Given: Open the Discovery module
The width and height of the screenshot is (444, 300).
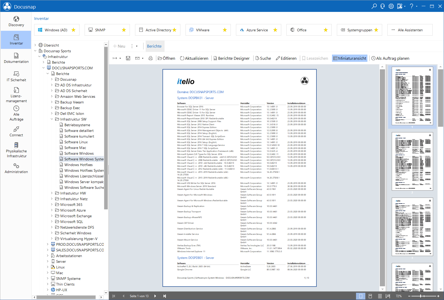Looking at the screenshot, I should pyautogui.click(x=16, y=21).
